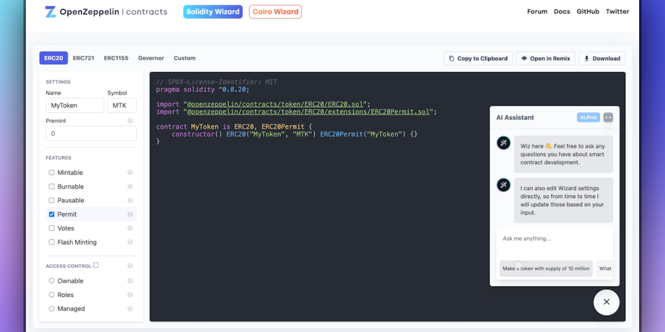Screen dimensions: 665x332
Task: Click the Access Control help icon
Action: [x=130, y=266]
